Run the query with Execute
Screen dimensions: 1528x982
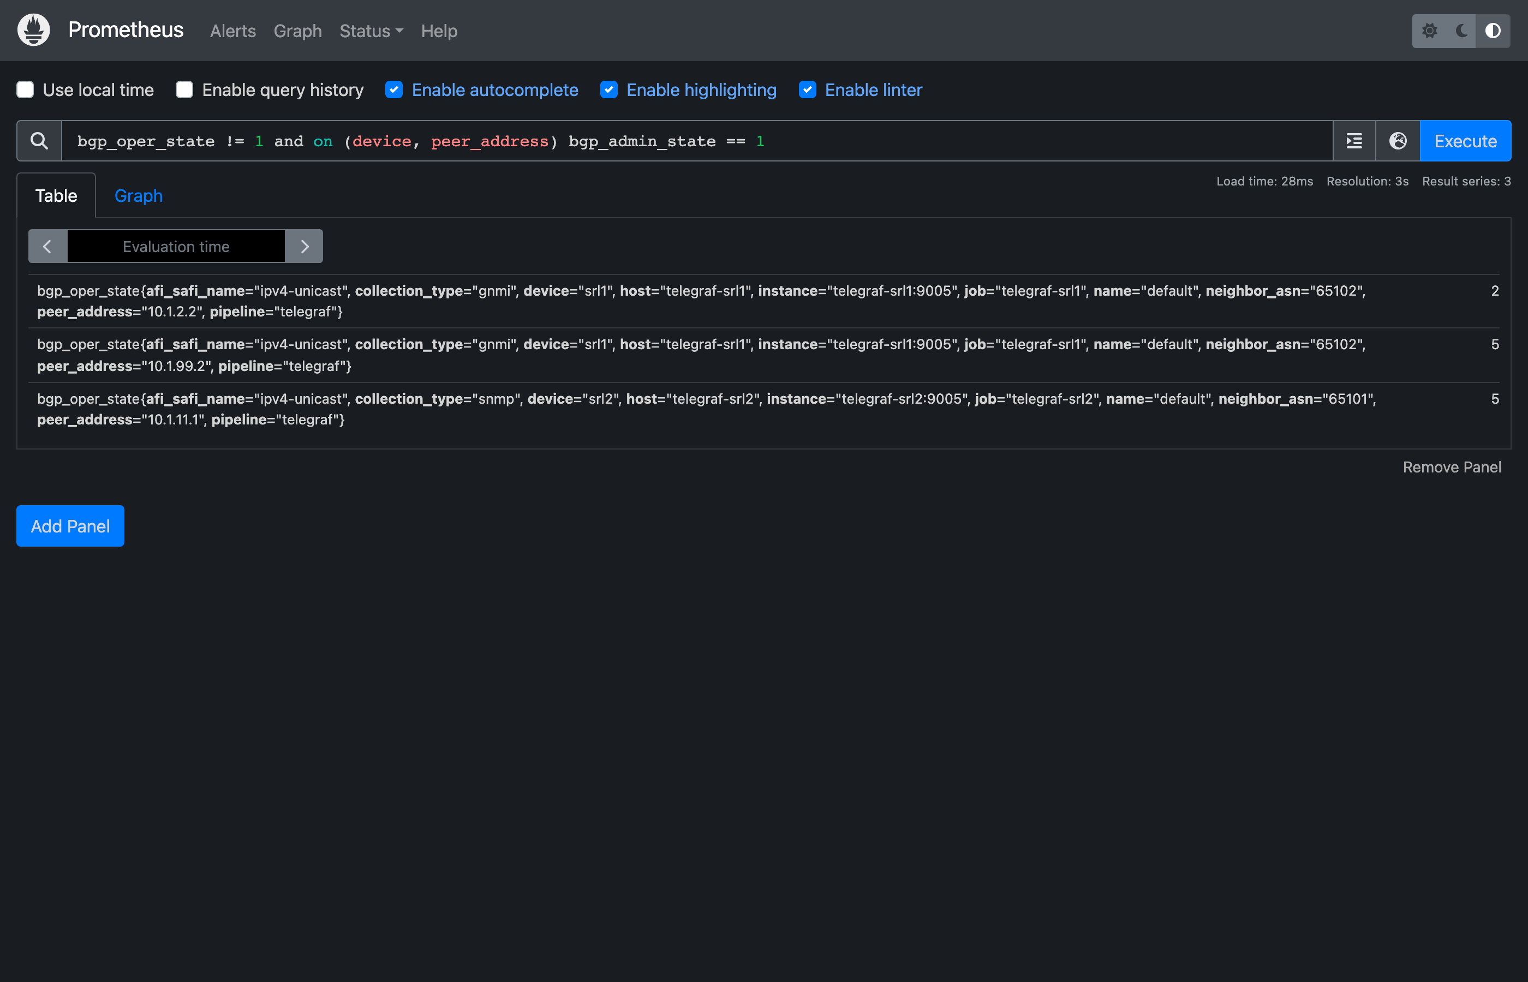[x=1465, y=141]
